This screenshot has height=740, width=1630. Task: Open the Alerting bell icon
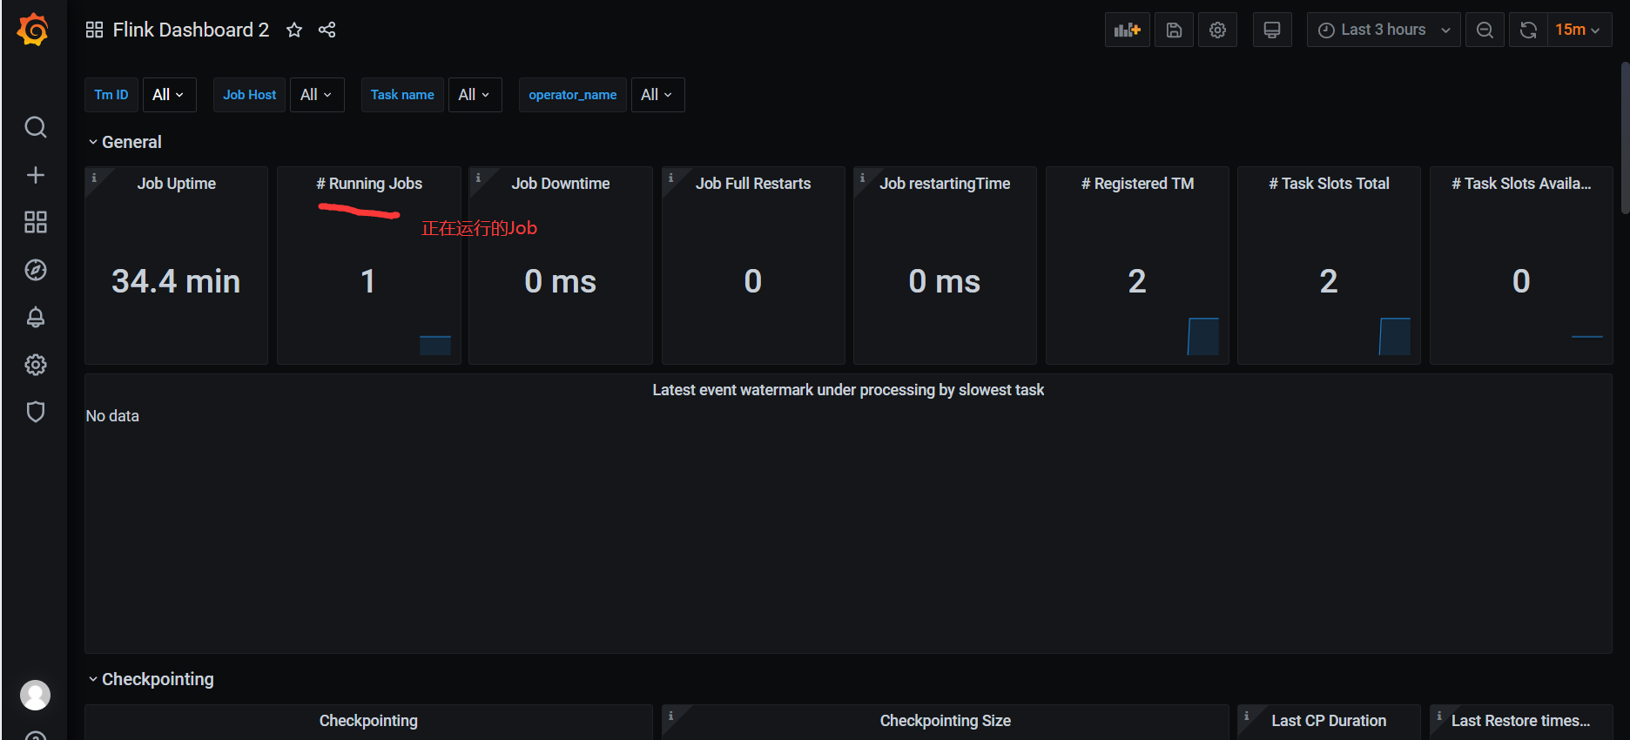(x=36, y=317)
